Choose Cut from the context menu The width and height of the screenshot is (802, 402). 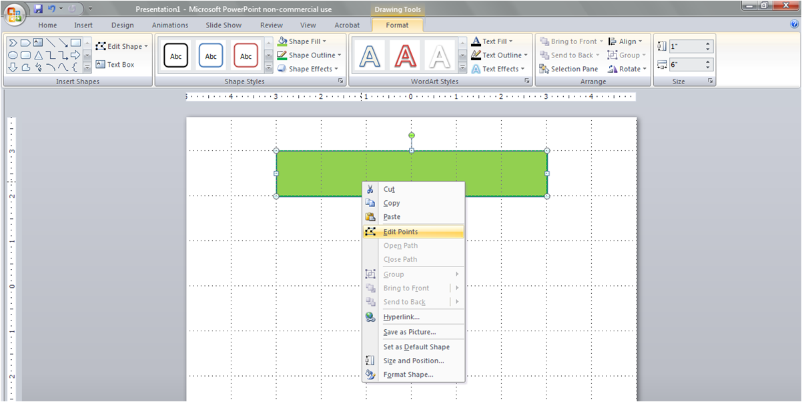click(x=413, y=189)
